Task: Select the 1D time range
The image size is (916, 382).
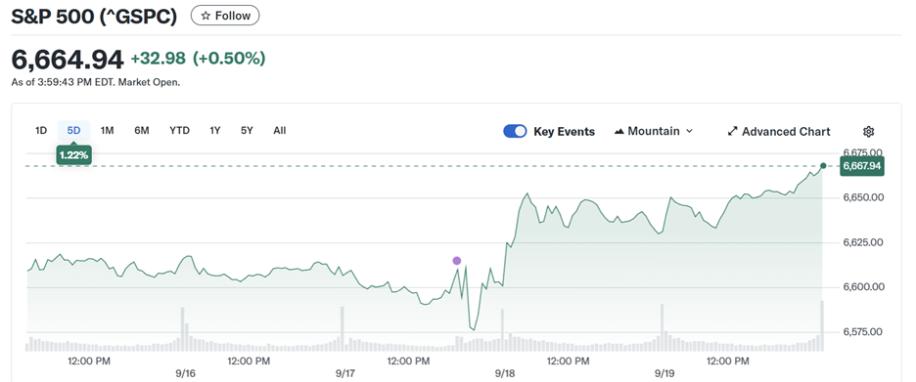Action: (x=41, y=131)
